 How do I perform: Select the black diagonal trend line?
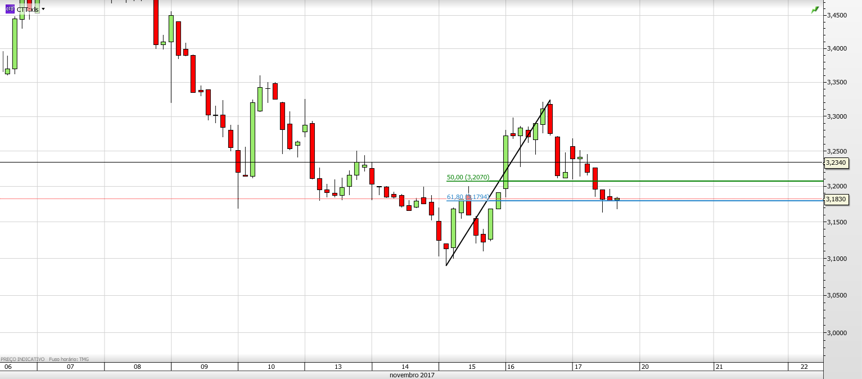tap(498, 183)
